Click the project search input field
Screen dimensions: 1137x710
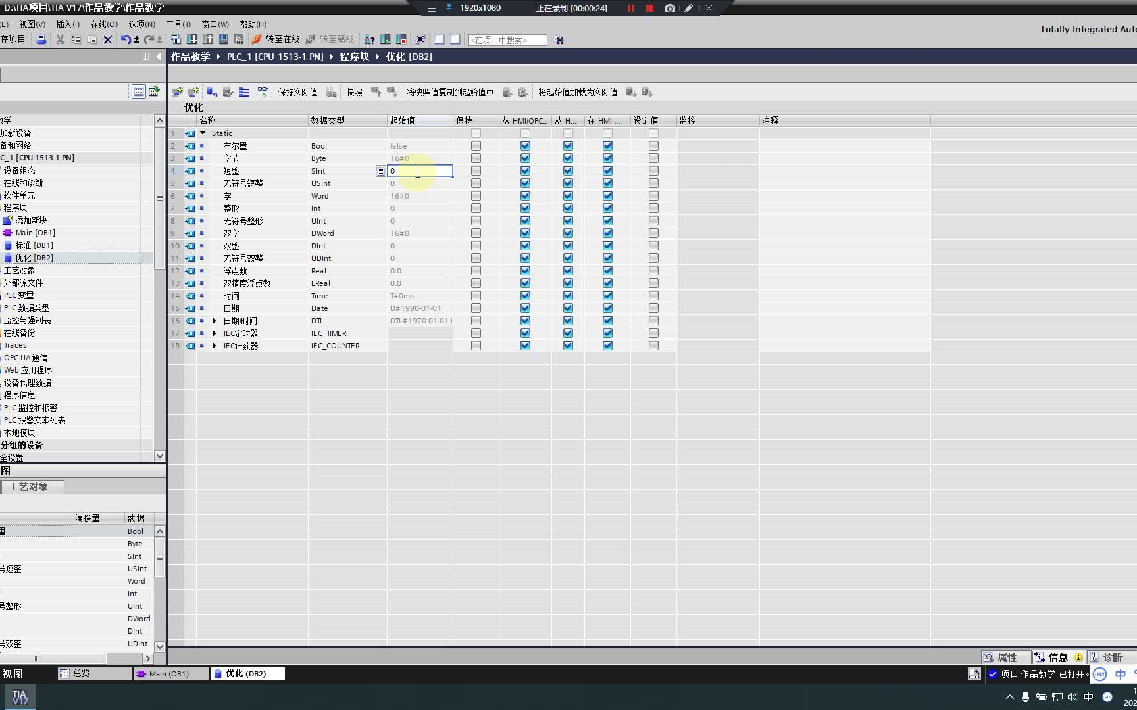[x=507, y=40]
